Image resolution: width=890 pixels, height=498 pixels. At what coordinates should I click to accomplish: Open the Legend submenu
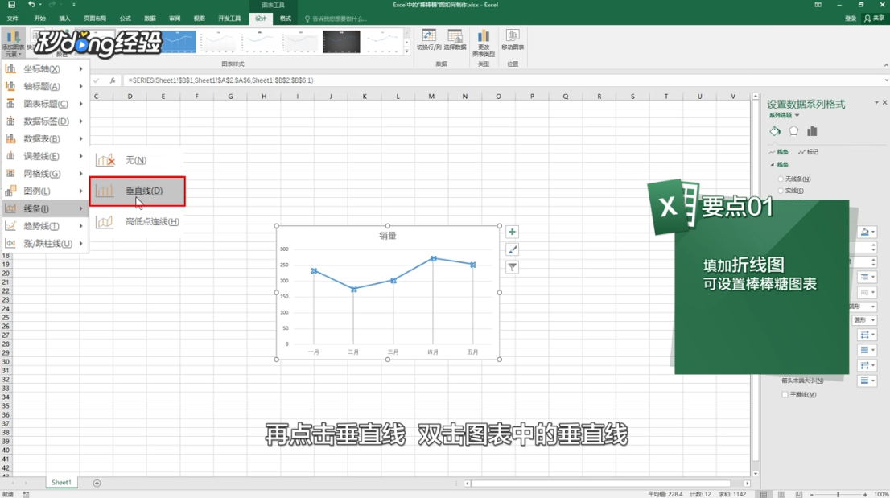(45, 191)
